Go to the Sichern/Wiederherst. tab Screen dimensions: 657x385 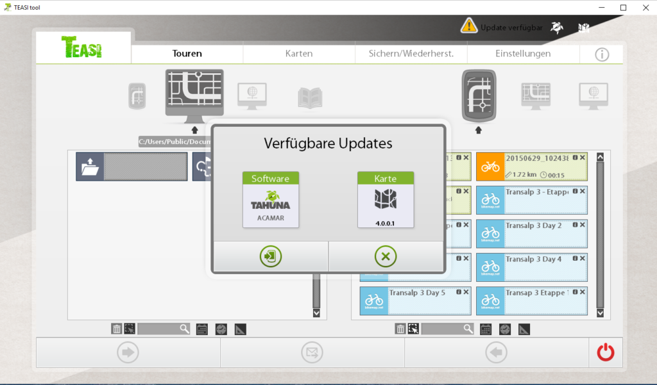(411, 54)
